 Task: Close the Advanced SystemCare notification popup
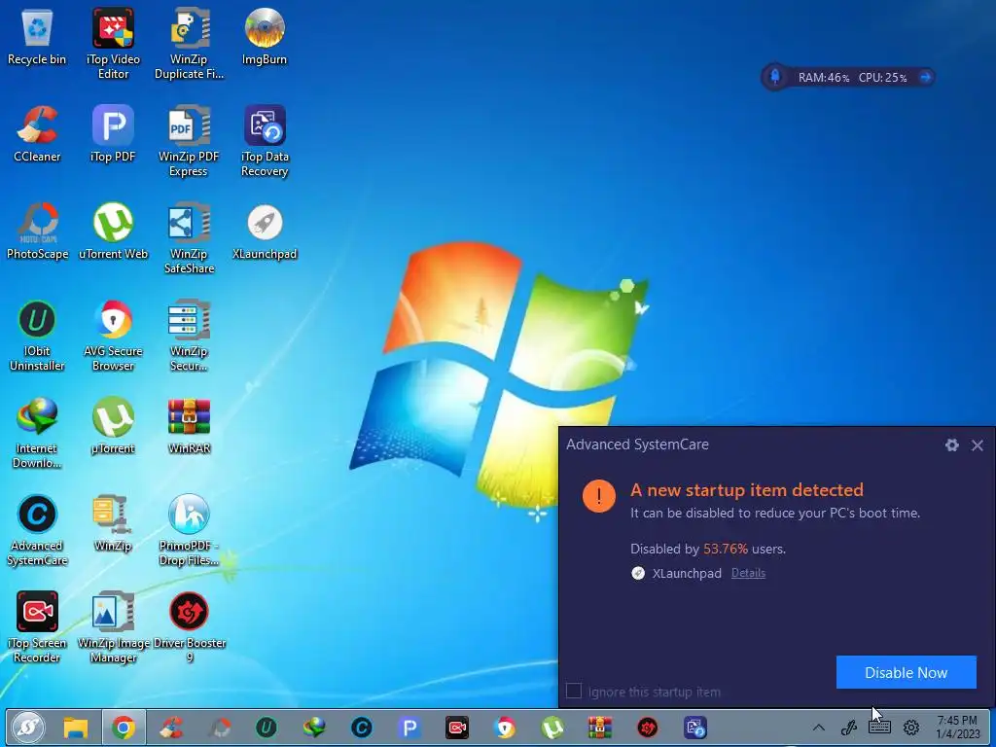coord(977,445)
